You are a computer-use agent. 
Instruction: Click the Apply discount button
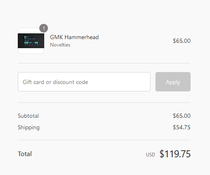[173, 82]
